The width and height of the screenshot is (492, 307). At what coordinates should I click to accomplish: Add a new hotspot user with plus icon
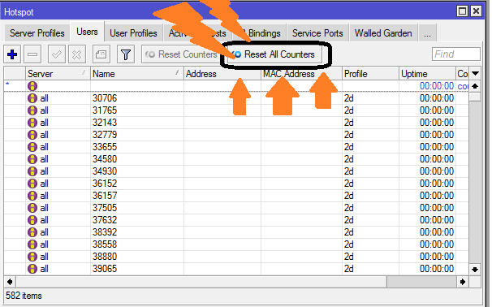point(12,54)
